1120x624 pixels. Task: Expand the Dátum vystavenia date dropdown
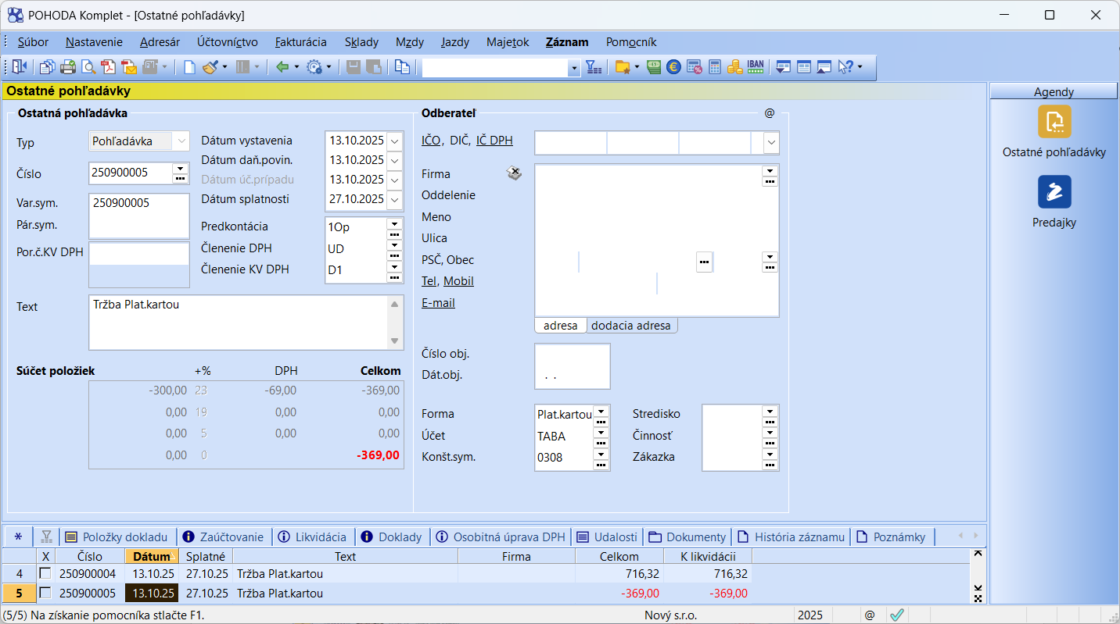pyautogui.click(x=395, y=141)
